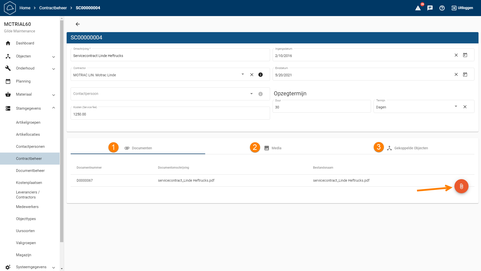Clear the Contractor field selection
The width and height of the screenshot is (481, 271).
tap(252, 75)
